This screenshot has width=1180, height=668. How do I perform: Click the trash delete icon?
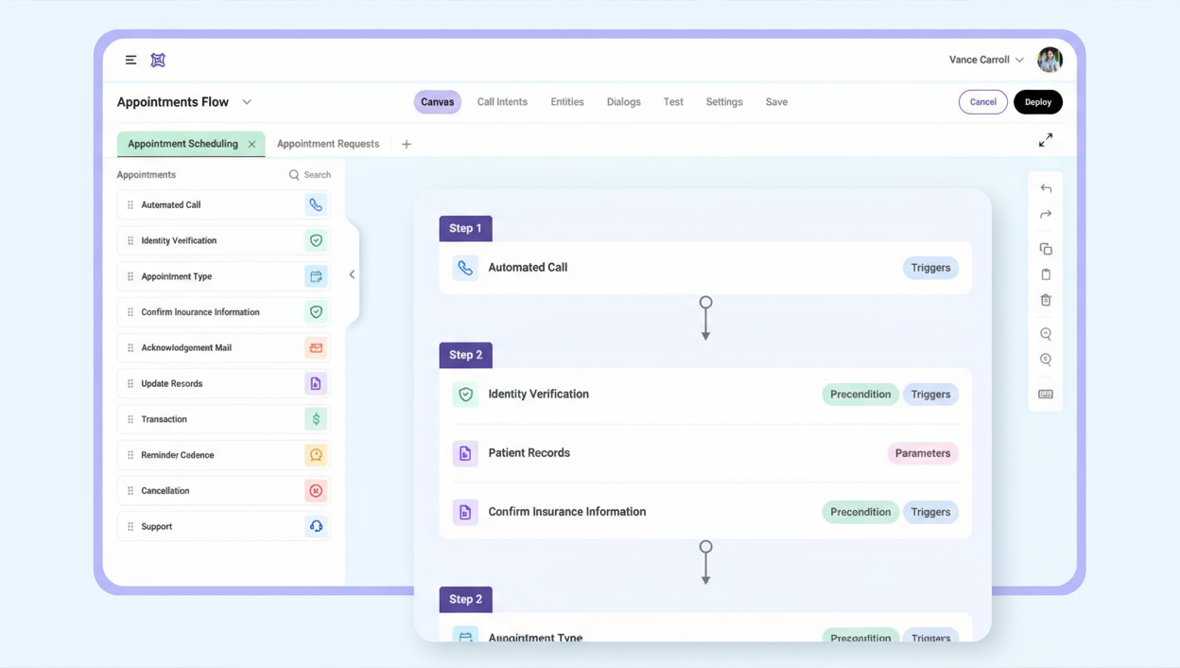pos(1046,300)
